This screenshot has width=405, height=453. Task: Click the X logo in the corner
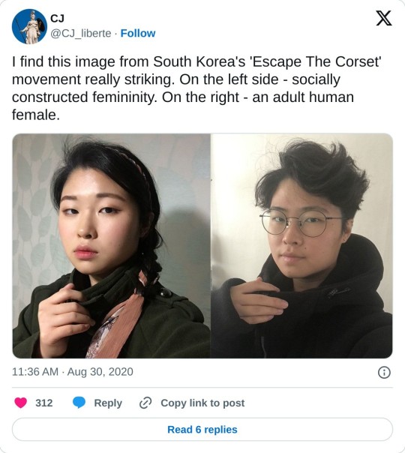coord(383,18)
